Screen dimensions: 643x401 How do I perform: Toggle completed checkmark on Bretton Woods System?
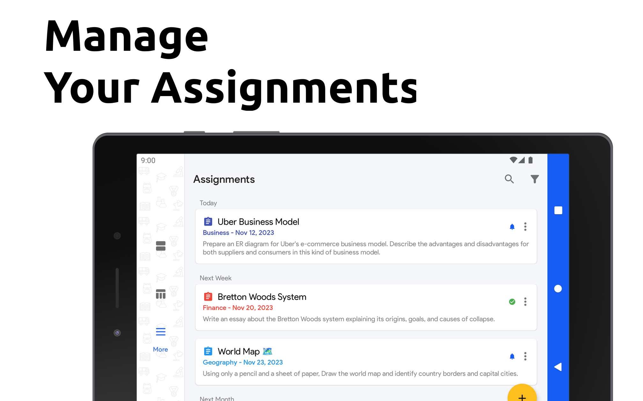click(512, 302)
